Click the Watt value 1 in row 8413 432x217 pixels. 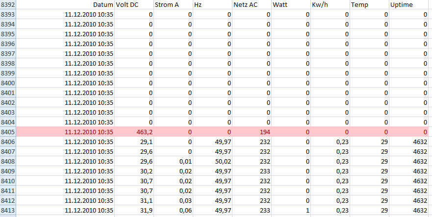[x=307, y=210]
